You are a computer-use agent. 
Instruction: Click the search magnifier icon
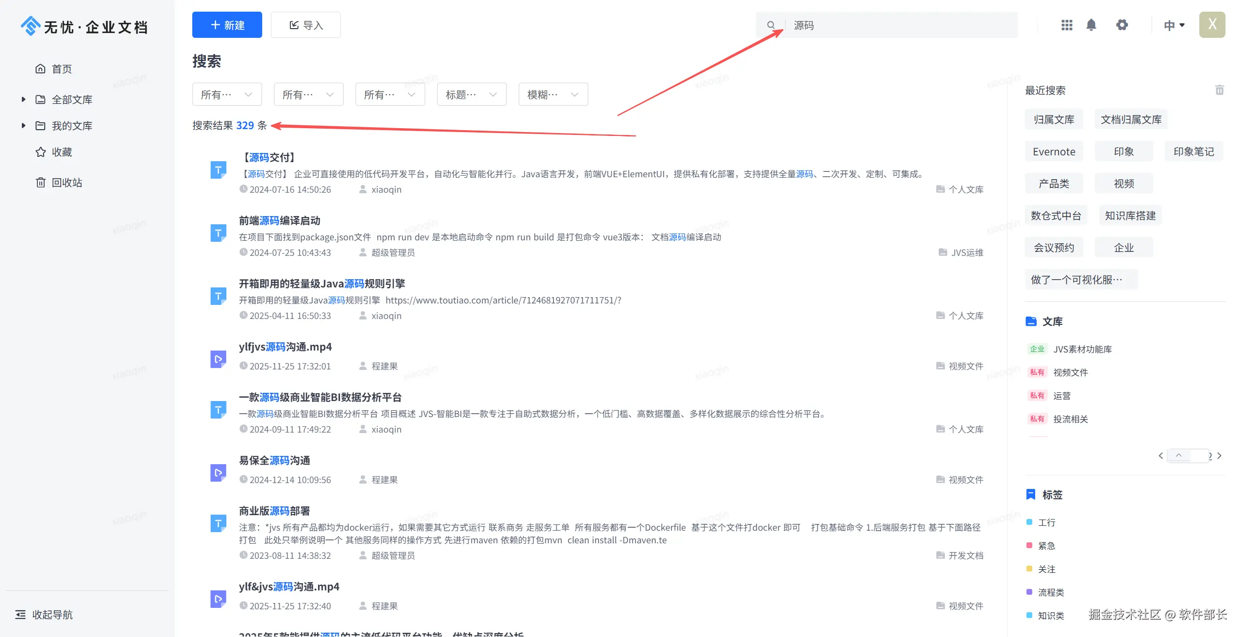771,25
